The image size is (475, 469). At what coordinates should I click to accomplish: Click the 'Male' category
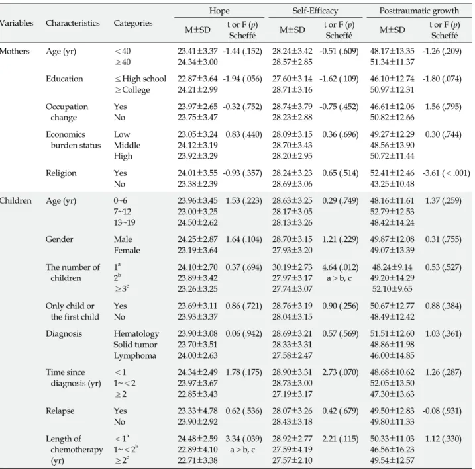[x=123, y=239]
